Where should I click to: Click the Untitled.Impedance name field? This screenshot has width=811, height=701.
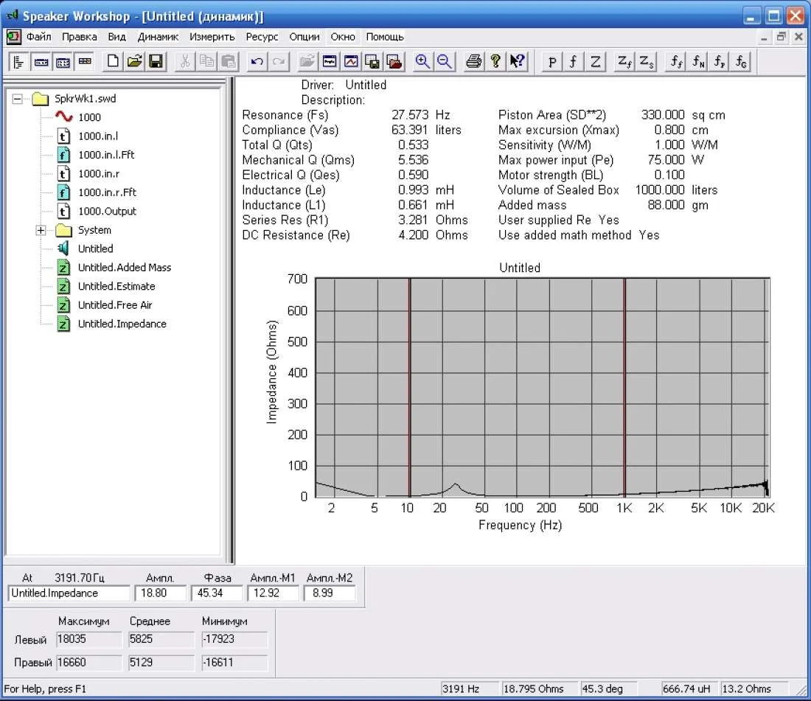pyautogui.click(x=69, y=593)
